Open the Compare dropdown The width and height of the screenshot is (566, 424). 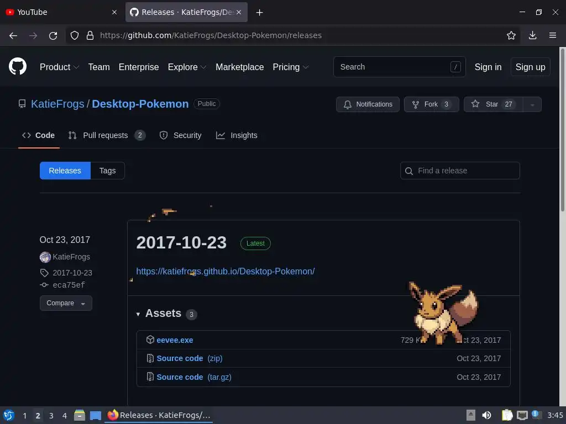point(66,303)
